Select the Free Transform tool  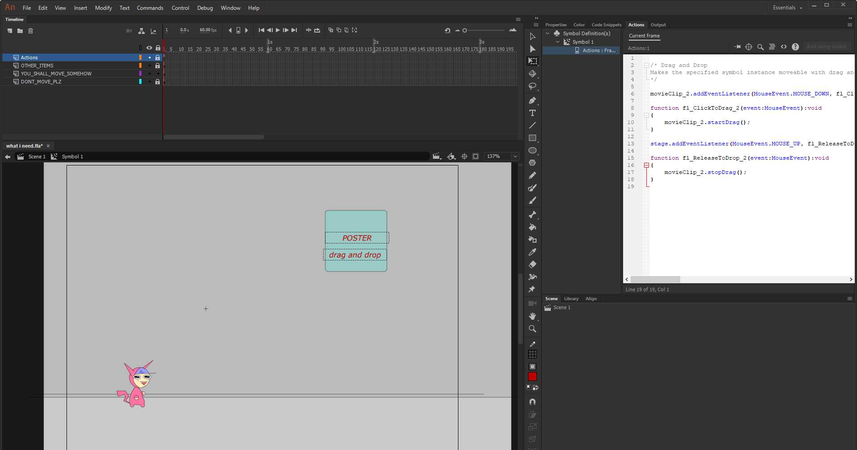coord(533,61)
